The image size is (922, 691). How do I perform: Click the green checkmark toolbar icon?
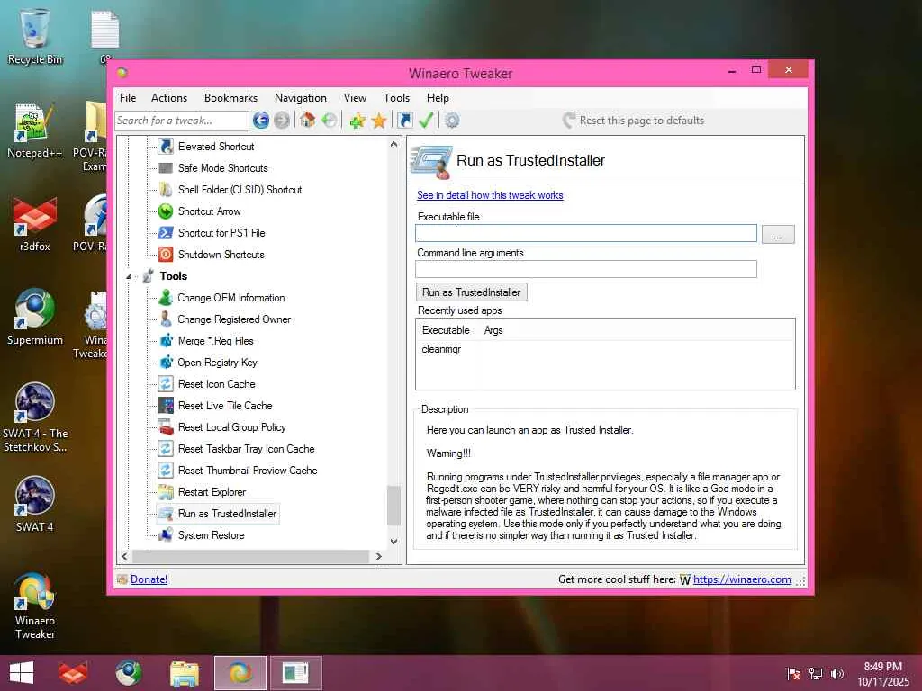tap(426, 121)
